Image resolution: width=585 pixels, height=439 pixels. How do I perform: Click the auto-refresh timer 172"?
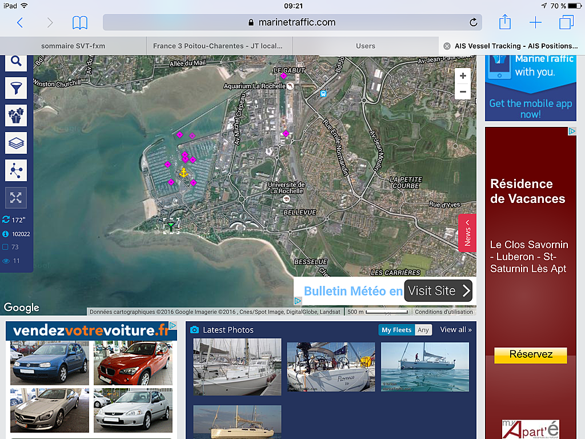[14, 220]
